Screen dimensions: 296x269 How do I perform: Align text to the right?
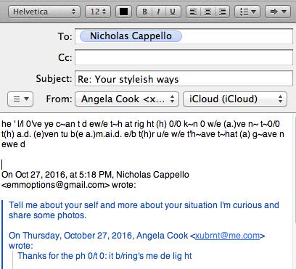click(x=222, y=12)
